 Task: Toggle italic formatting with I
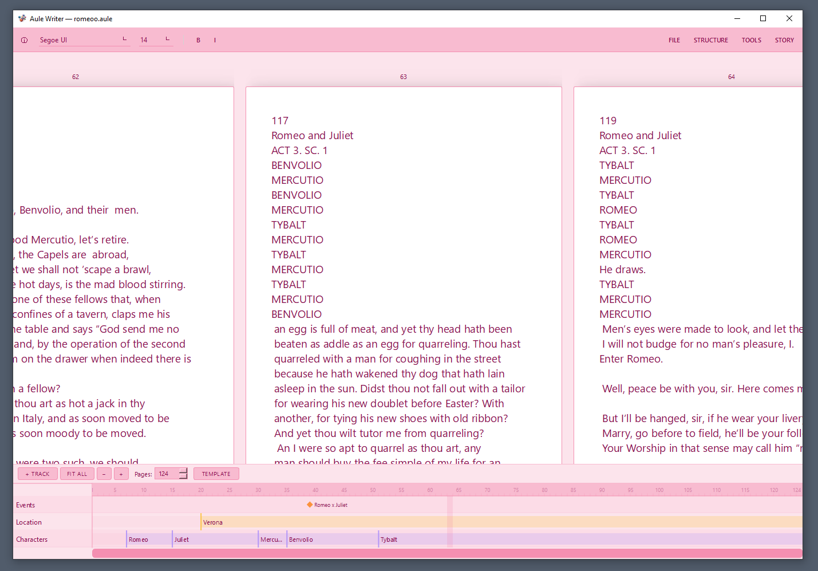(215, 40)
